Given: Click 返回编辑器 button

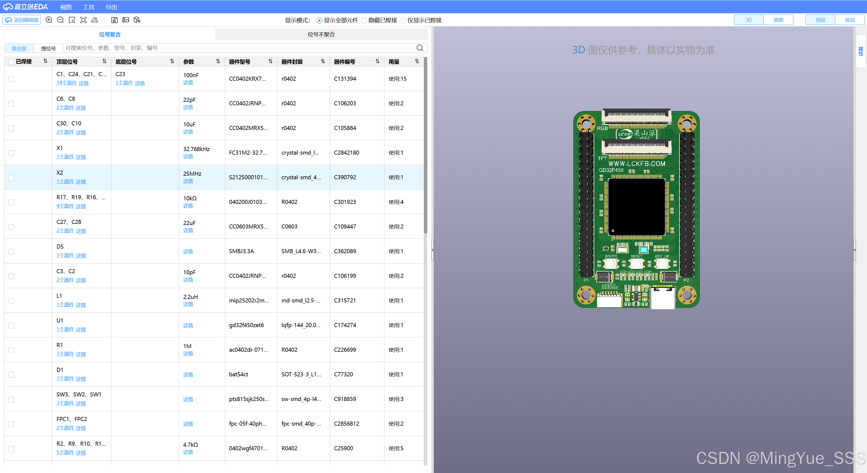Looking at the screenshot, I should coord(22,20).
